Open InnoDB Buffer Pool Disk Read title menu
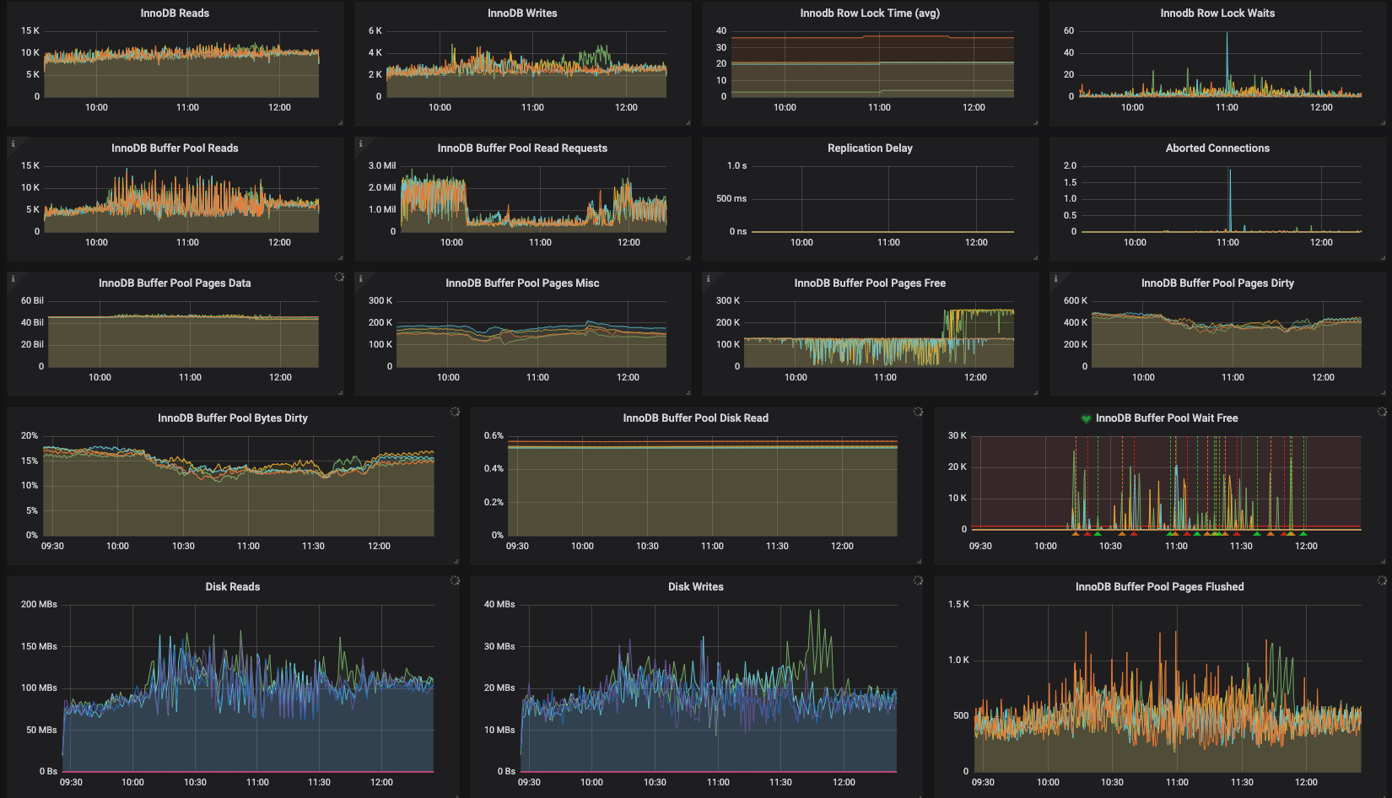1392x798 pixels. coord(696,418)
